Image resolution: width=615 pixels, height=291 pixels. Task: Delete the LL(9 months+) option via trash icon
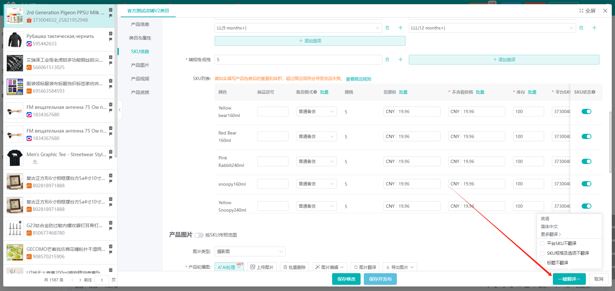[387, 28]
